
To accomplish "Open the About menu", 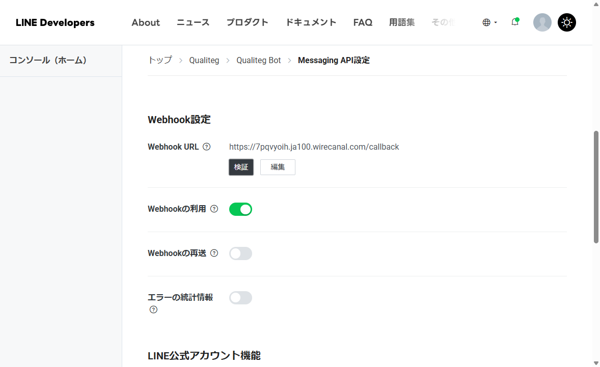I will click(x=146, y=22).
